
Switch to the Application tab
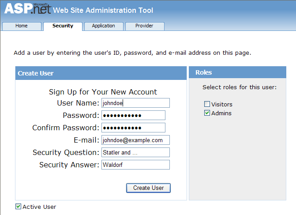click(x=104, y=26)
